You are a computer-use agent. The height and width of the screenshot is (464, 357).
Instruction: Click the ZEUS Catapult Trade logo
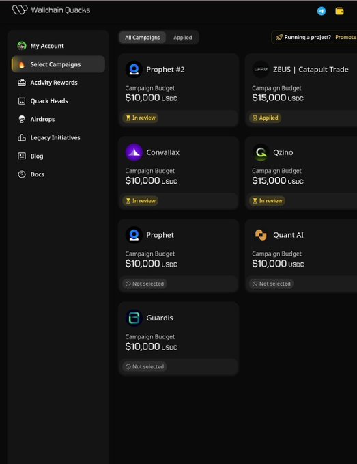[261, 69]
